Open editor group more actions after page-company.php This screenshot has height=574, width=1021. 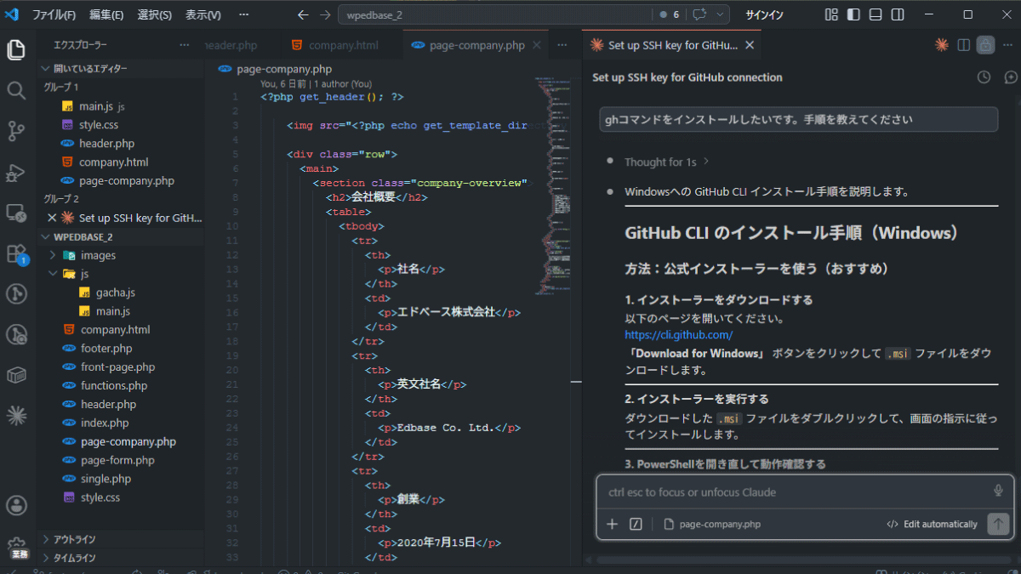562,45
